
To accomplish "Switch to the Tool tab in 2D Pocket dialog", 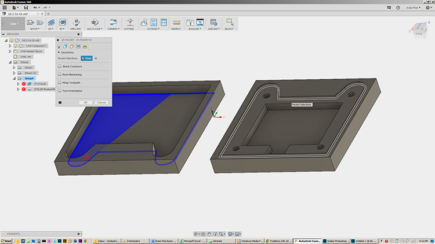I will click(x=59, y=46).
